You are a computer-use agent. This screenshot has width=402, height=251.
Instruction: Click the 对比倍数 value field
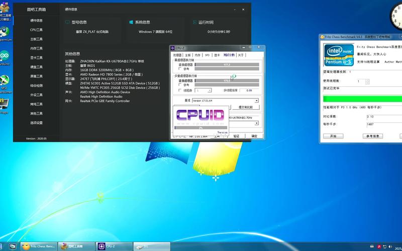tap(380, 116)
